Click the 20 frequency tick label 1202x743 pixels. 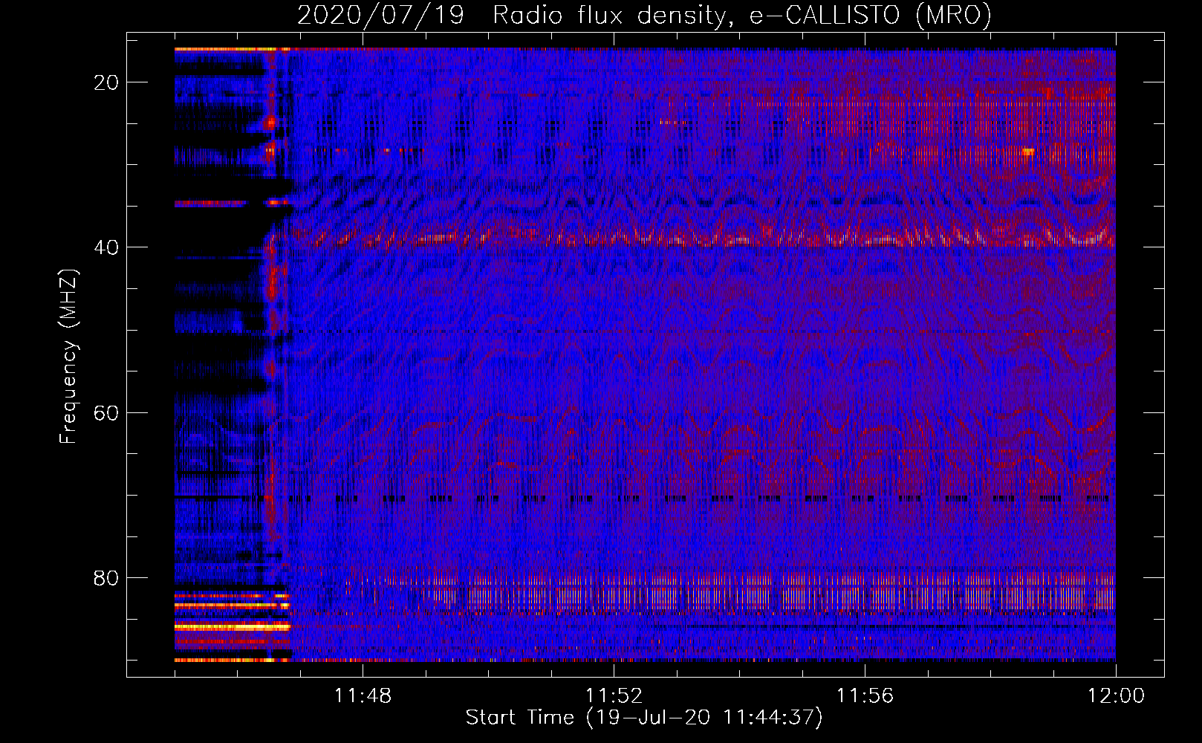point(106,82)
